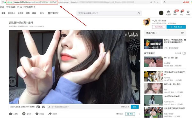This screenshot has height=119, width=192.
Task: Open the 直播 menu item
Action: pyautogui.click(x=3, y=13)
